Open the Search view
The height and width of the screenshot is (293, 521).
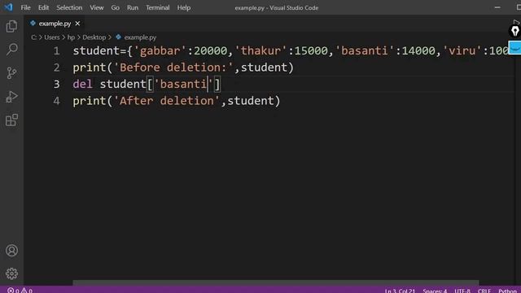point(11,50)
